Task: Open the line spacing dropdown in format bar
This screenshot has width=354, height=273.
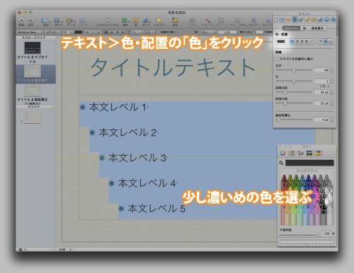Action: pos(138,32)
